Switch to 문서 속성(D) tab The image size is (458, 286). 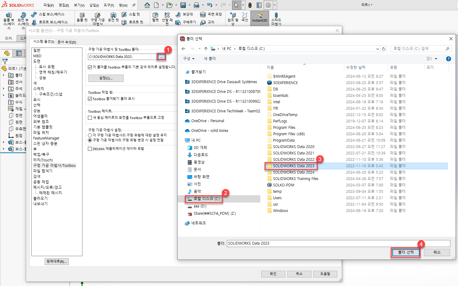(x=67, y=42)
